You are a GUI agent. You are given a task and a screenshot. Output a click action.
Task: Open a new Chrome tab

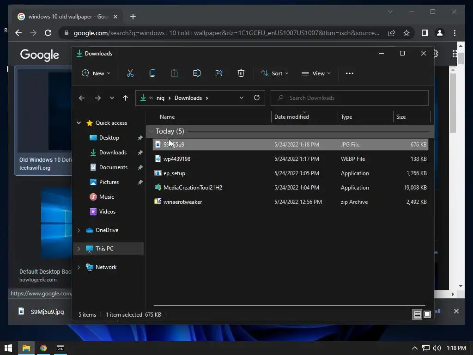pyautogui.click(x=133, y=17)
